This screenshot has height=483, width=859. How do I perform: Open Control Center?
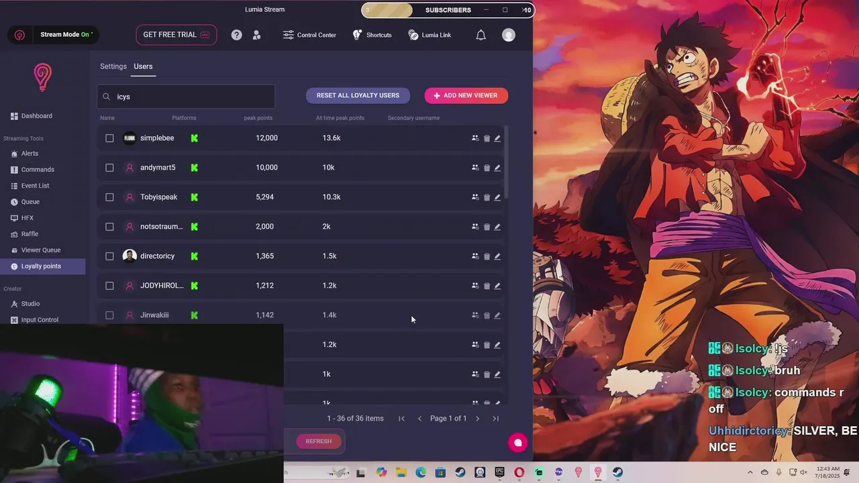(309, 35)
